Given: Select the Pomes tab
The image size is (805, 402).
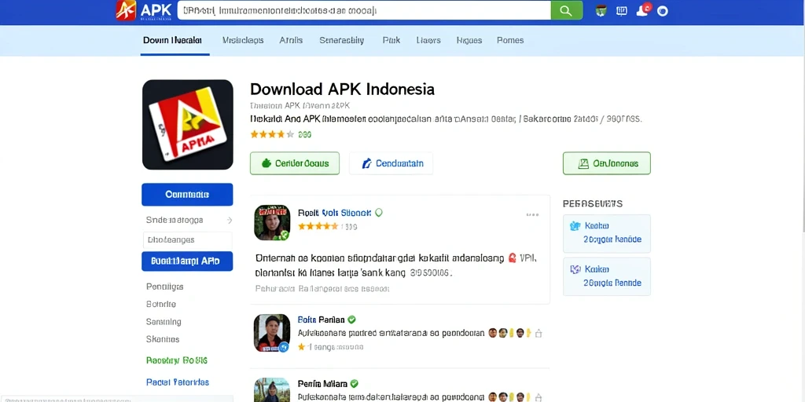Looking at the screenshot, I should tap(510, 41).
